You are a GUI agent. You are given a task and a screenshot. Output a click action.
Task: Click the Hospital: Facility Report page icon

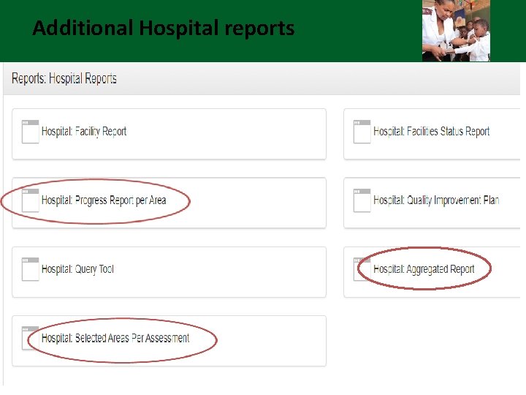pos(30,132)
